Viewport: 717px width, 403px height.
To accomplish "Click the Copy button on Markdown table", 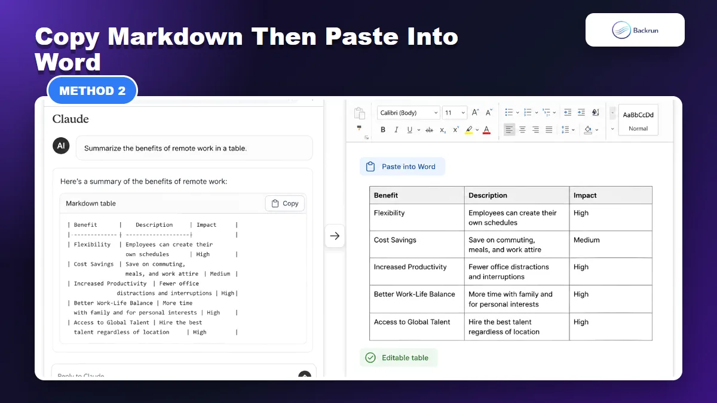I will click(x=285, y=204).
